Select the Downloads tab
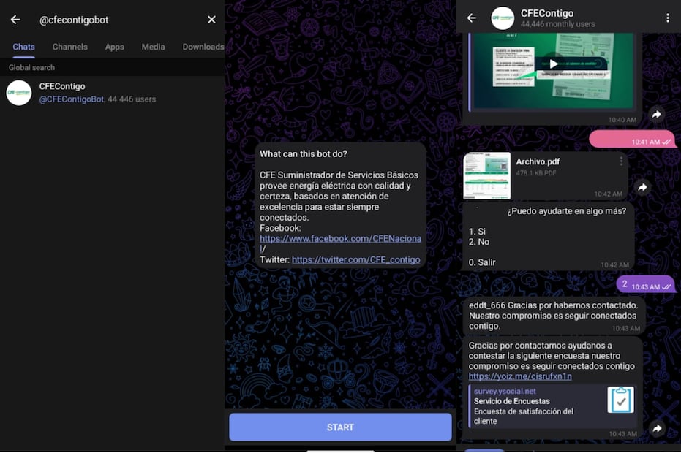Screen dimensions: 681x453 point(203,47)
